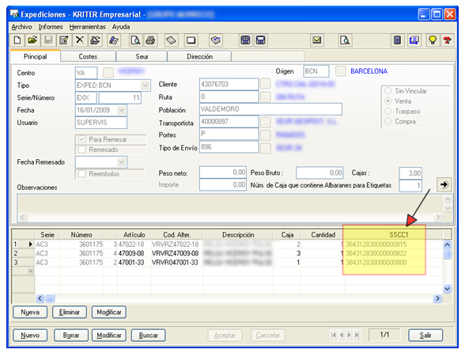The height and width of the screenshot is (353, 465).
Task: Select the Venta radio button
Action: click(387, 101)
